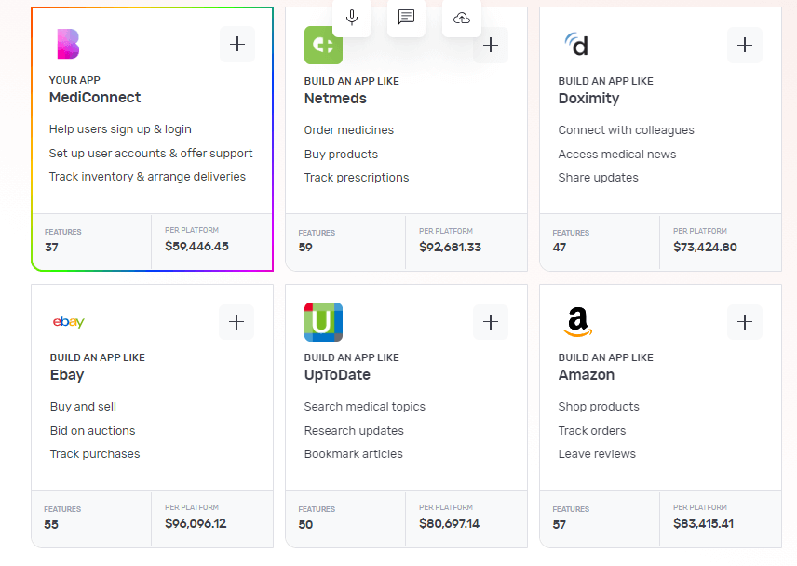Click the cloud upload icon
The width and height of the screenshot is (797, 566).
point(462,18)
